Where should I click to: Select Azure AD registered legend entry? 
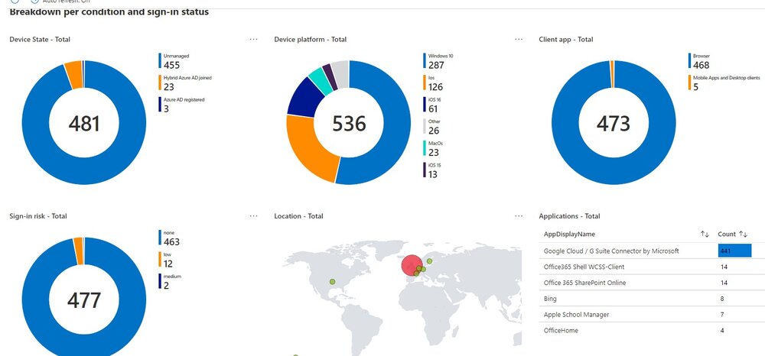[x=181, y=104]
